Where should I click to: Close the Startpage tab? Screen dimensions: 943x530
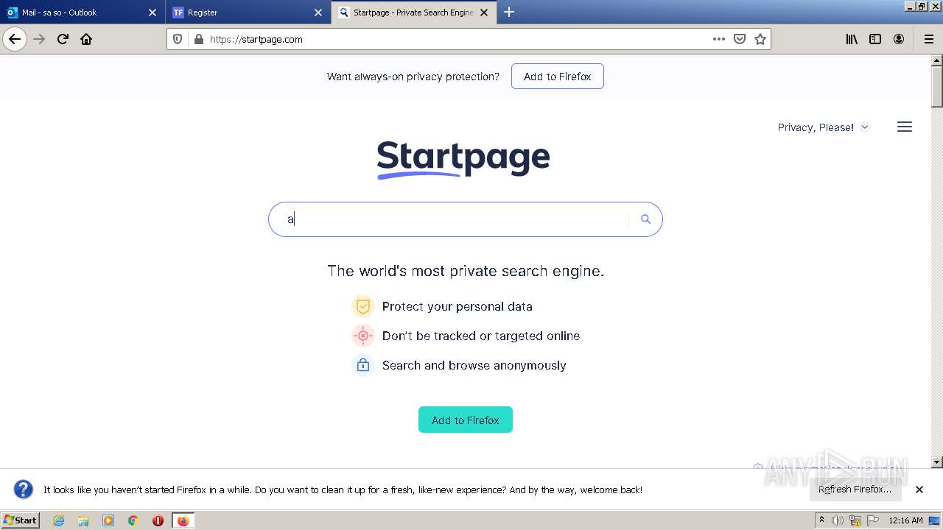coord(484,13)
